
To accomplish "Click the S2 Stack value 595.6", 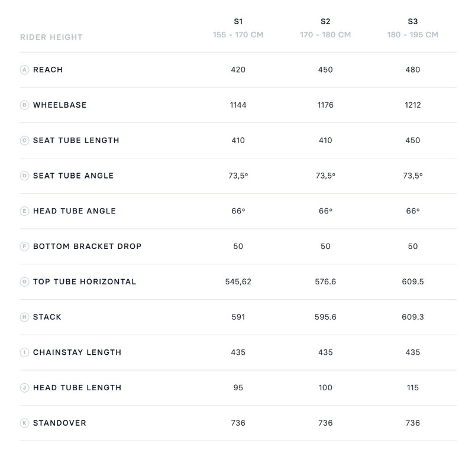I will [325, 317].
